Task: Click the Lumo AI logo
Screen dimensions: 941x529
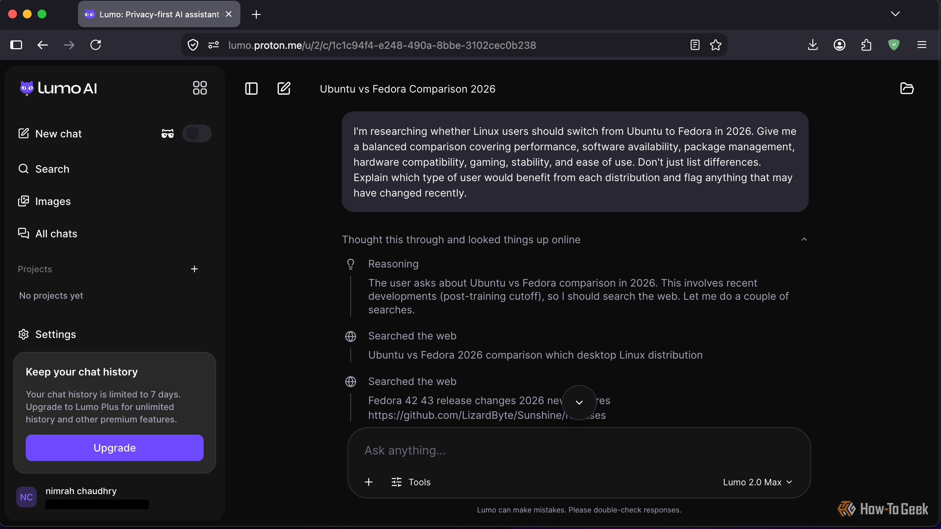Action: (x=58, y=88)
